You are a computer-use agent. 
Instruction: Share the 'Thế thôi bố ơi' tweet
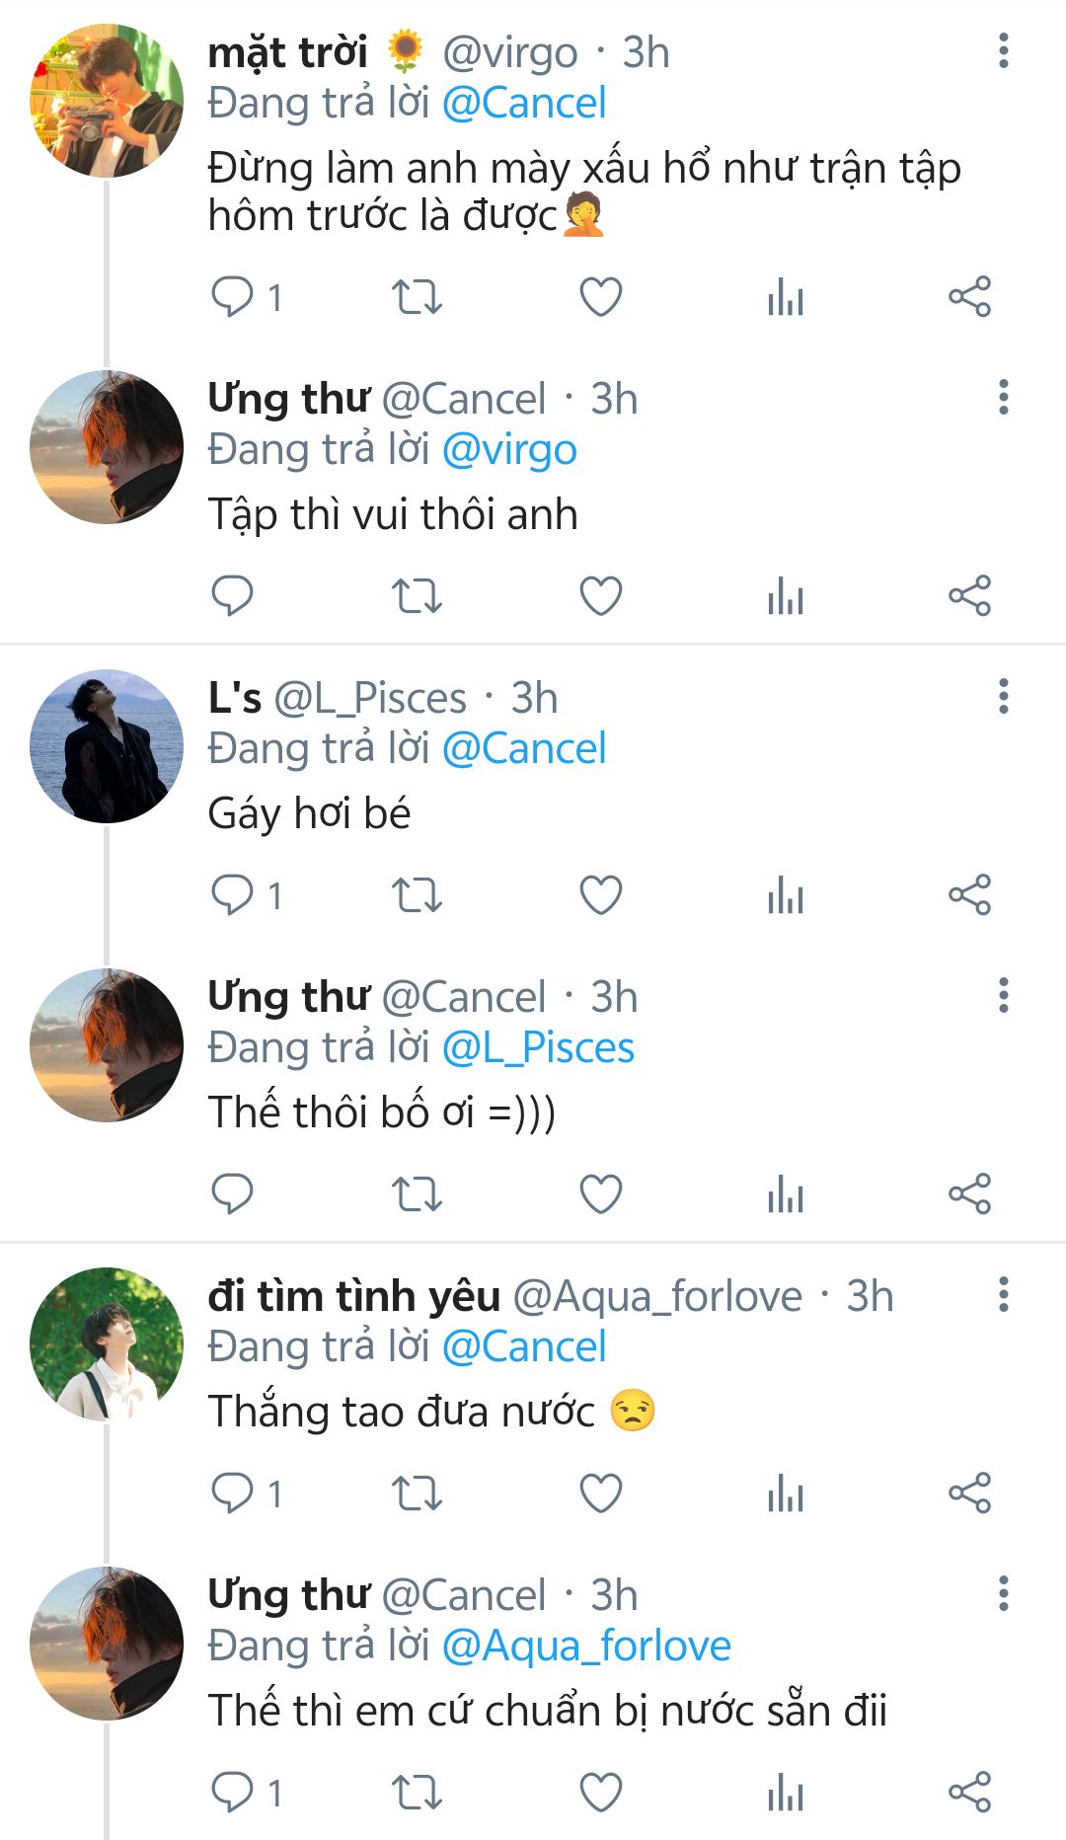969,1194
